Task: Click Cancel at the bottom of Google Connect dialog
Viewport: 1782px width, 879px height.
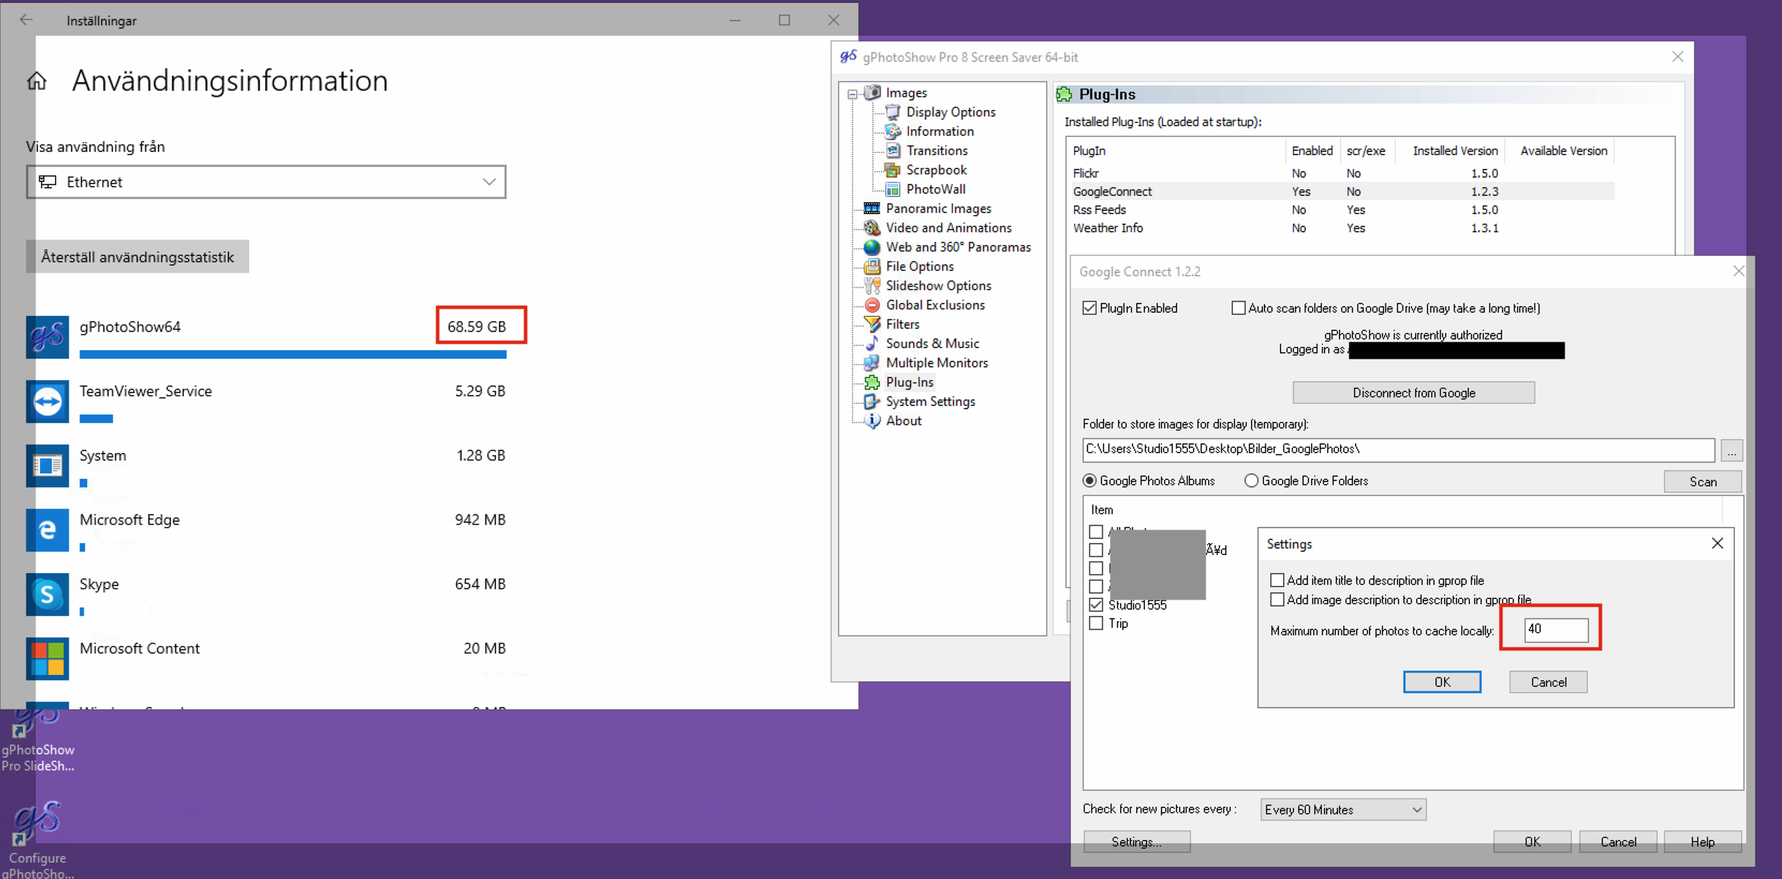Action: [1618, 842]
